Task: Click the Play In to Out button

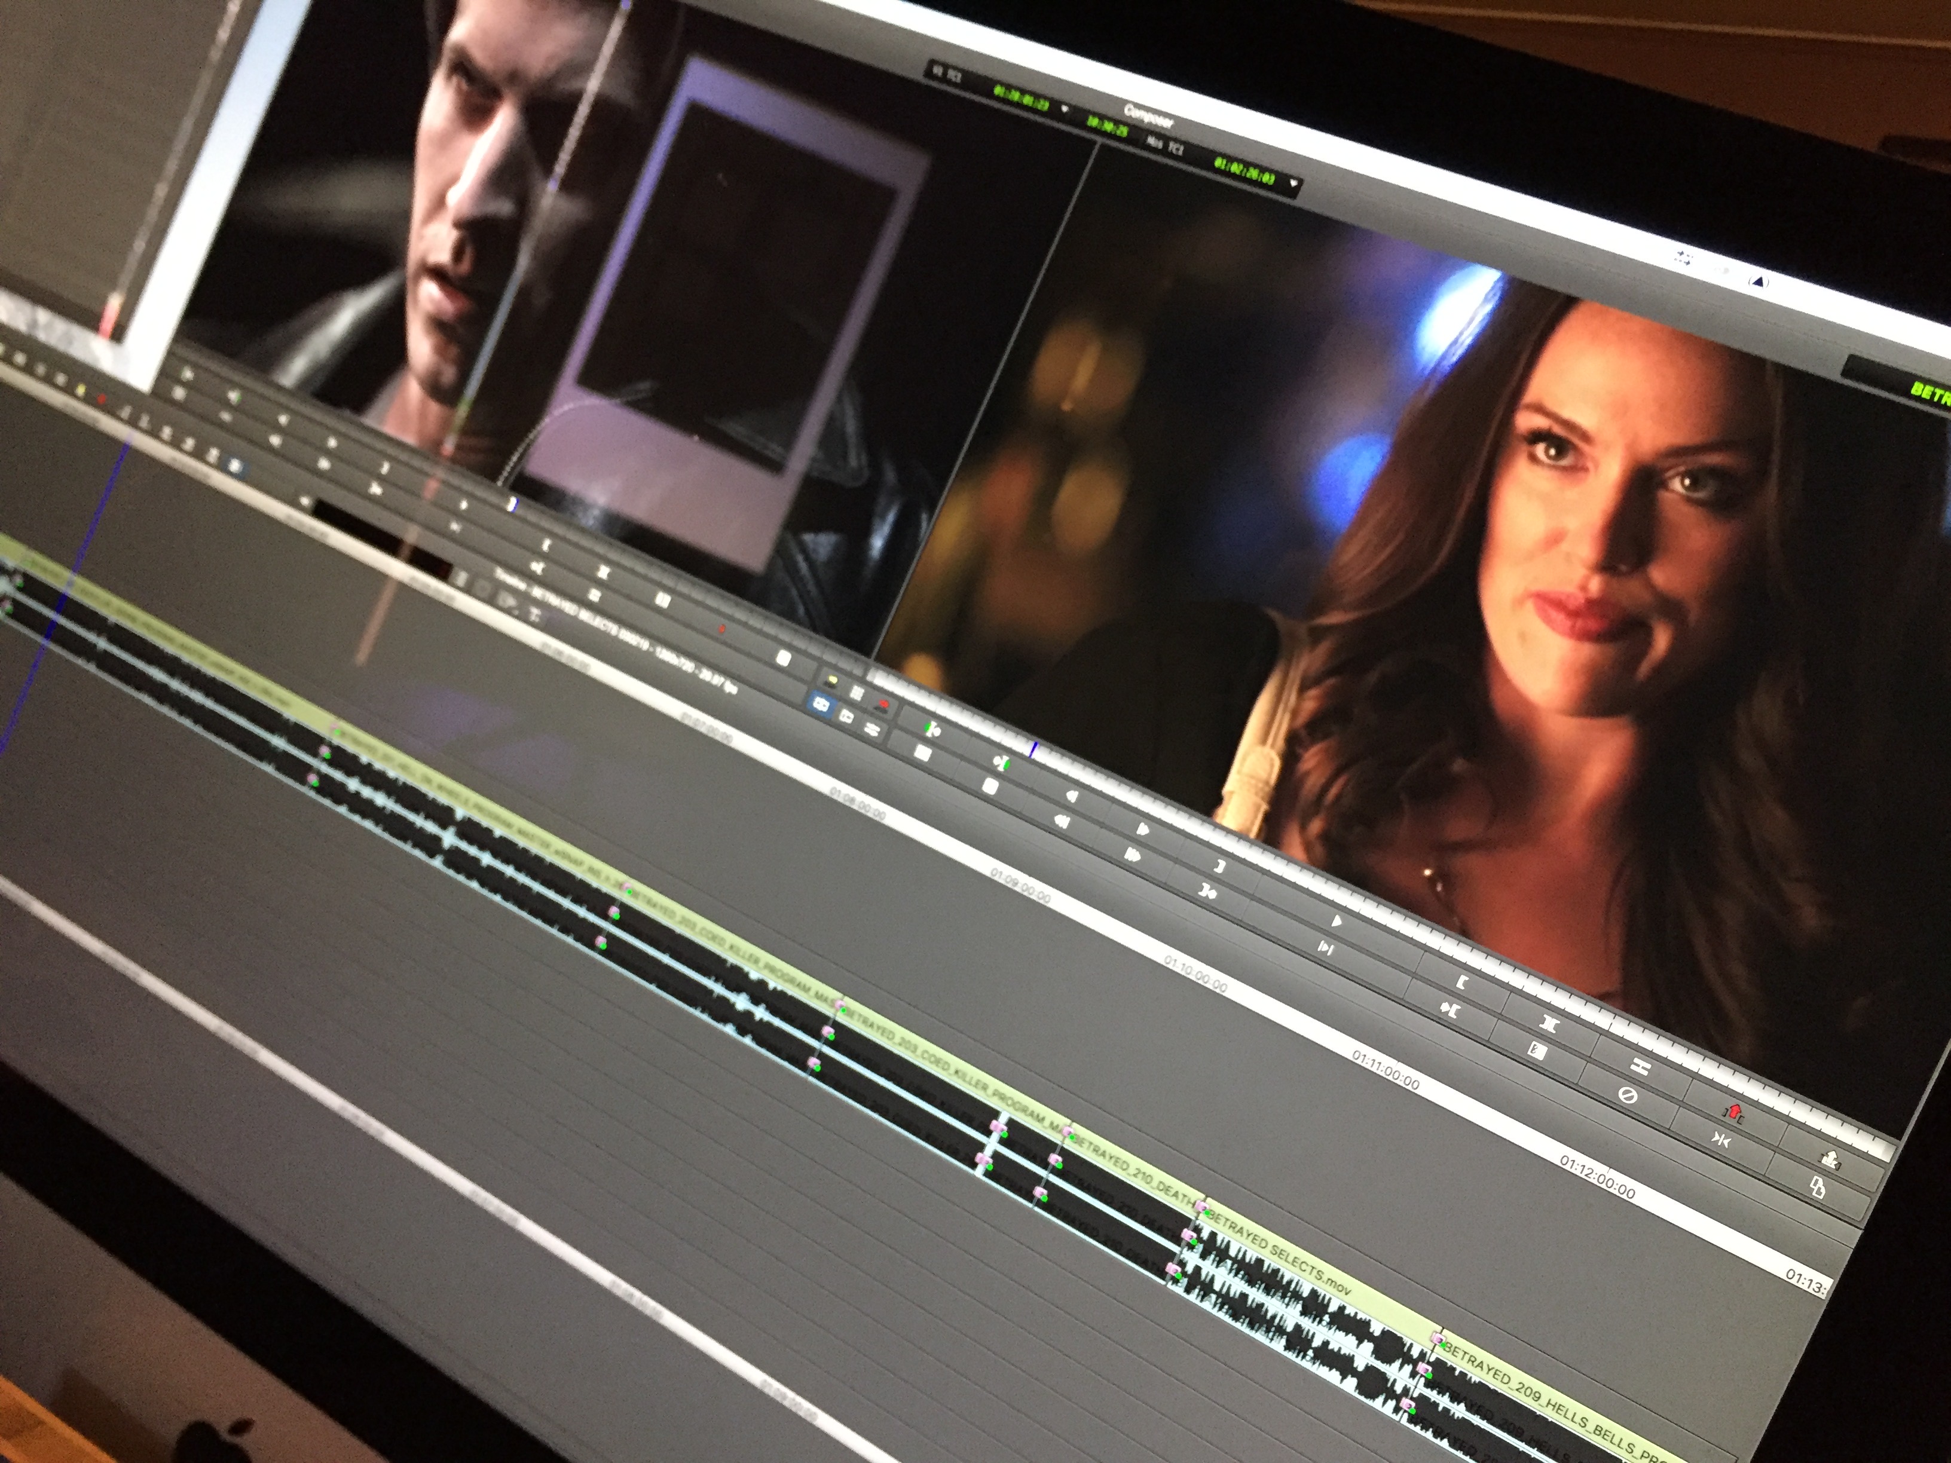Action: coord(1325,948)
